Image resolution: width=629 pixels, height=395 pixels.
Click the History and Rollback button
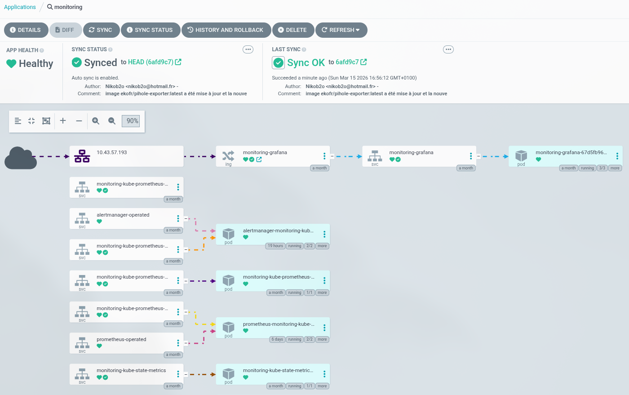tap(226, 30)
